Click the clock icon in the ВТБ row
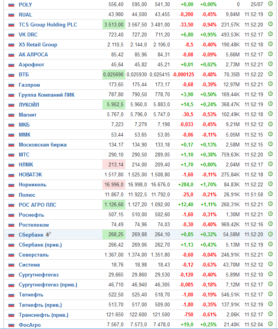 [x=270, y=74]
